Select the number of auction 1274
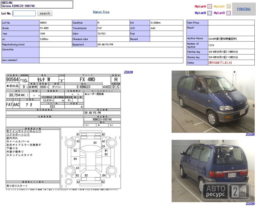256x206 pixels. pos(211,45)
